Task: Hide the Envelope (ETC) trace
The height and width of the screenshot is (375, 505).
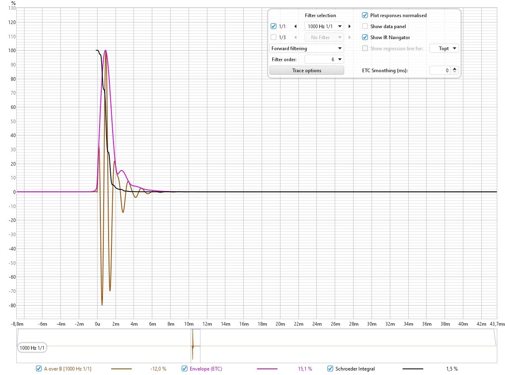Action: coord(185,369)
